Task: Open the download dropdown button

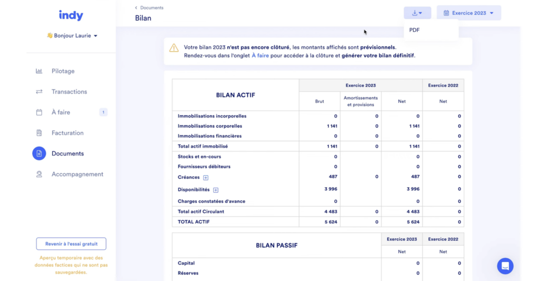Action: (417, 13)
